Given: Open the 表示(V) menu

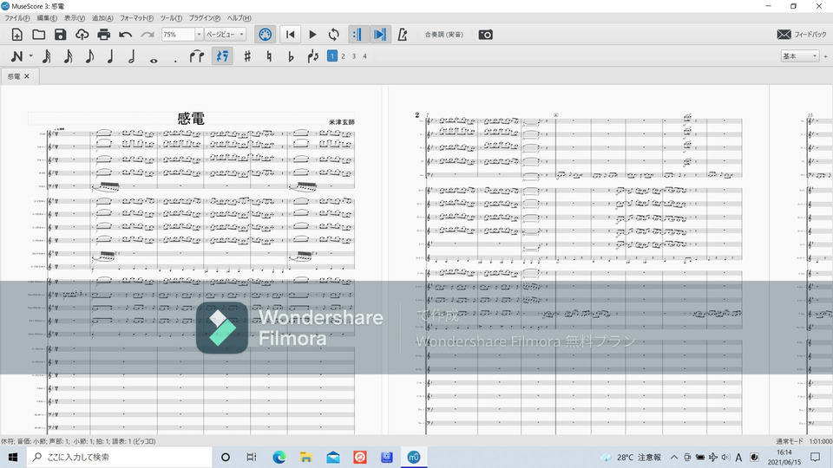Looking at the screenshot, I should pyautogui.click(x=75, y=18).
